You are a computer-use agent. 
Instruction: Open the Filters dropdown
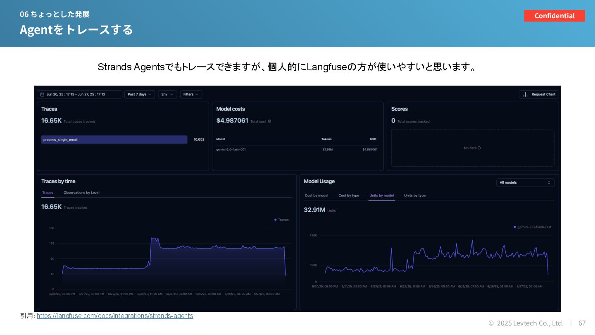tap(191, 94)
